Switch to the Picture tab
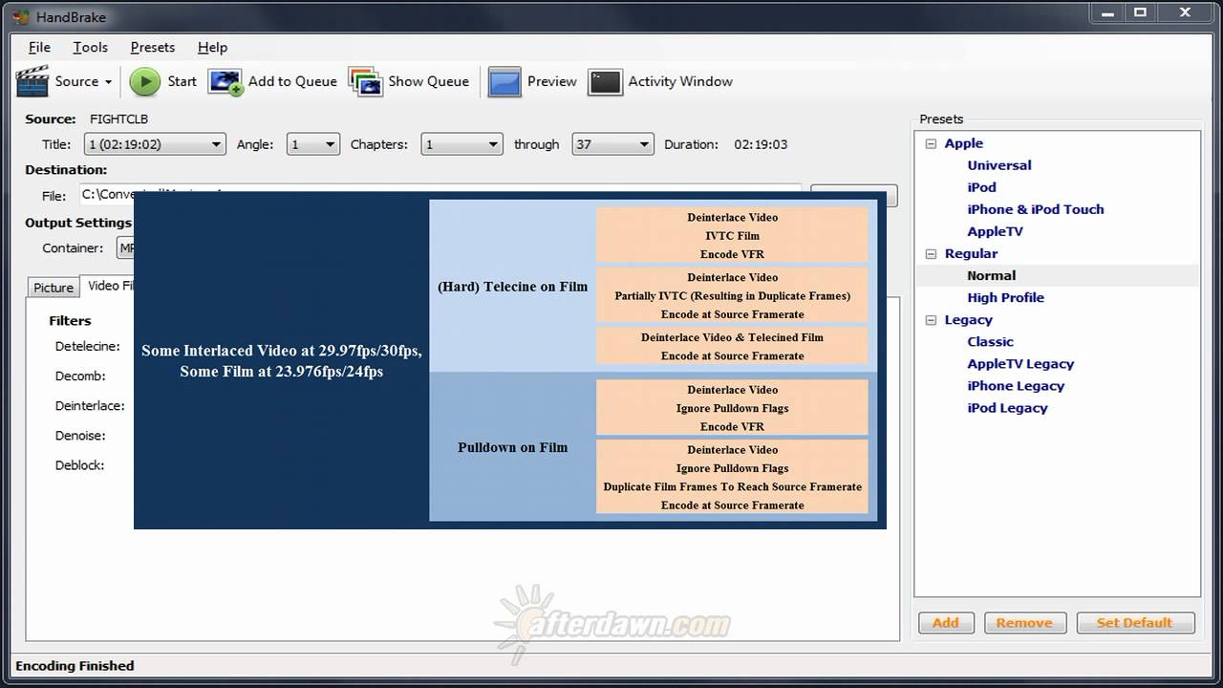The height and width of the screenshot is (688, 1223). (x=54, y=288)
